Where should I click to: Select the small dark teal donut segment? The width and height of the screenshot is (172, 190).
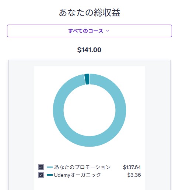87,79
